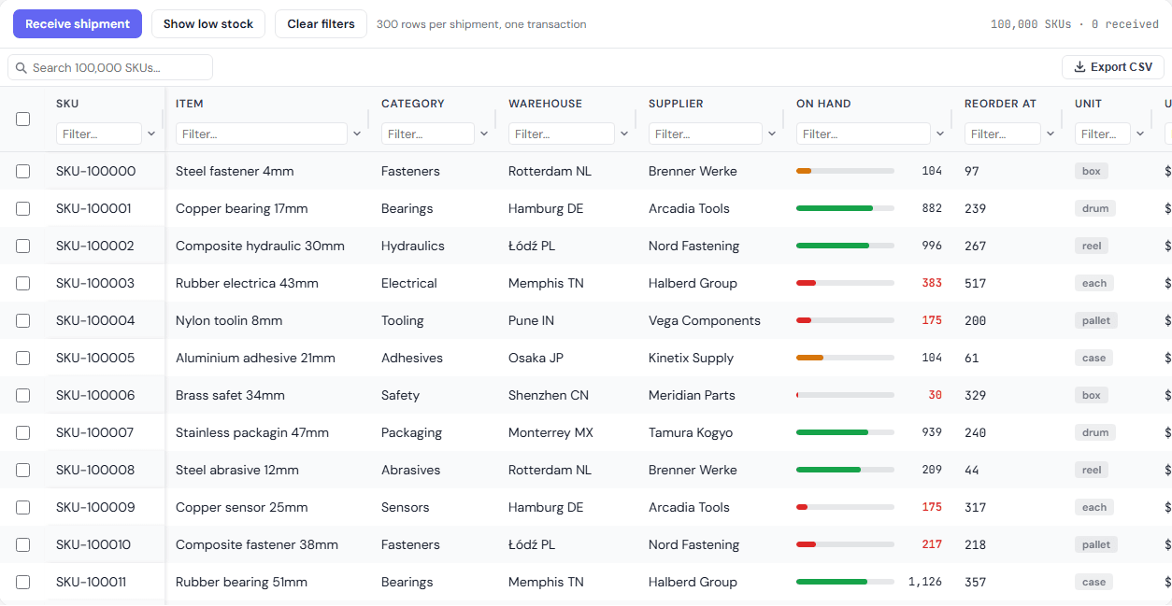Viewport: 1172px width, 606px height.
Task: Click the Warehouse column header
Action: (545, 104)
